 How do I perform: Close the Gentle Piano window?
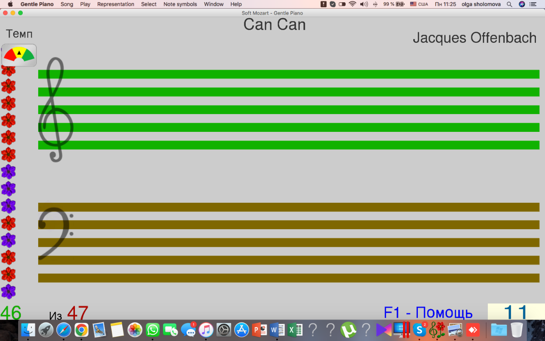(5, 13)
